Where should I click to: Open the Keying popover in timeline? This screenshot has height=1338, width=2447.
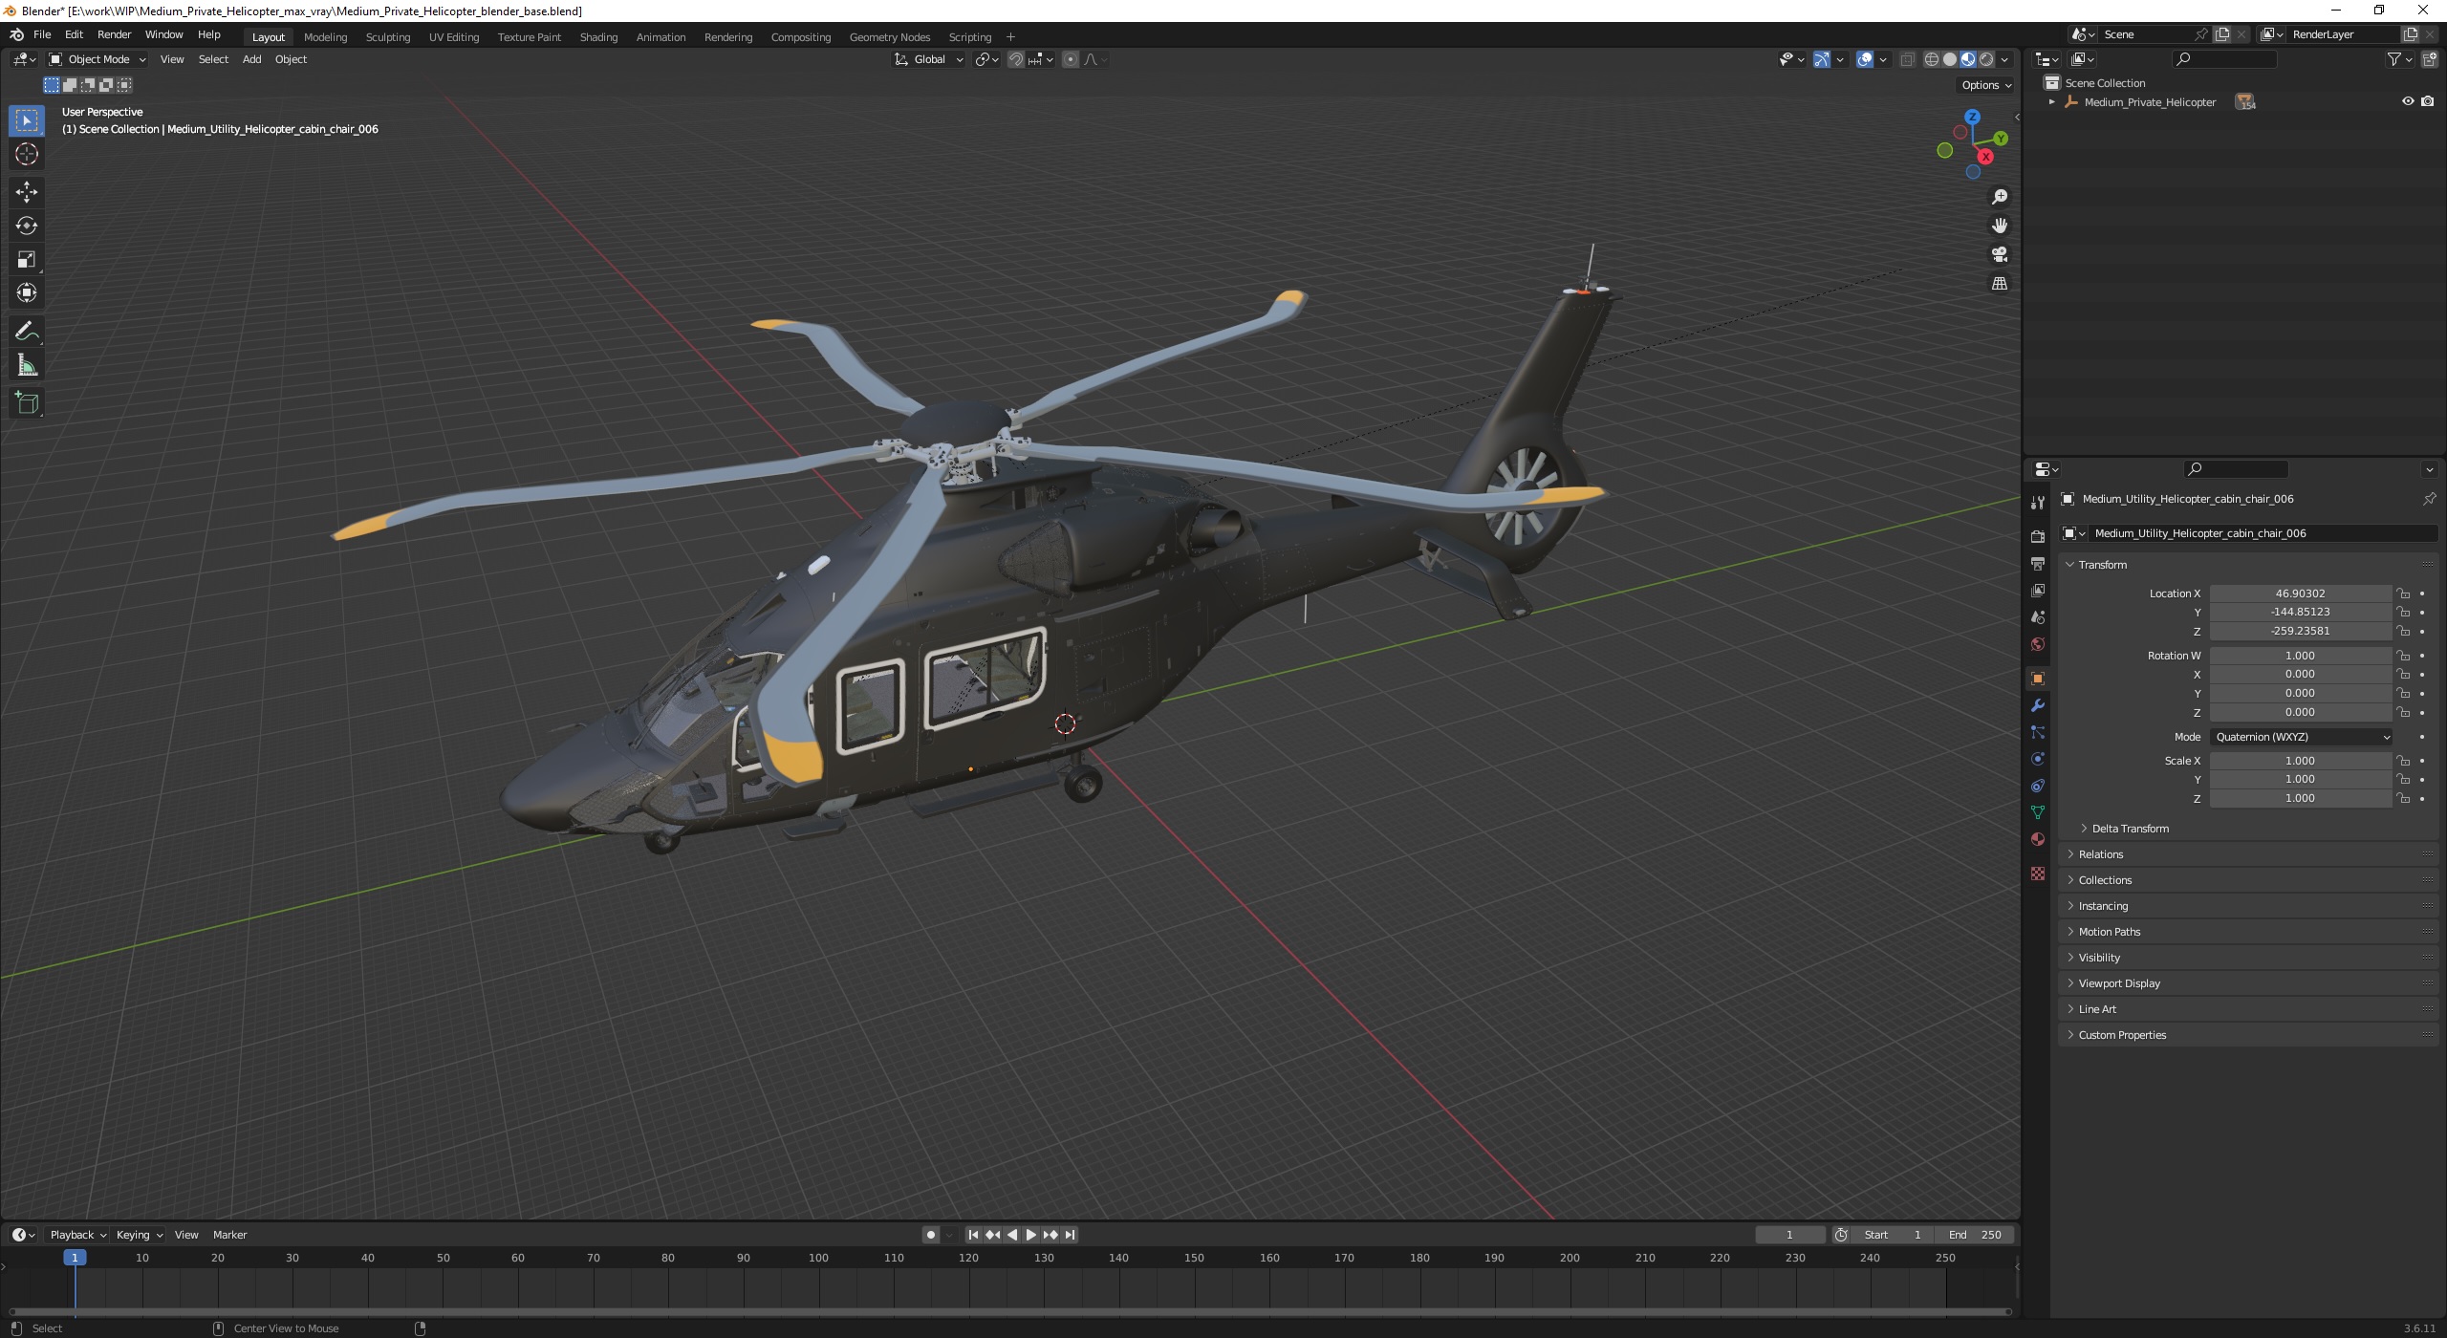pyautogui.click(x=139, y=1235)
